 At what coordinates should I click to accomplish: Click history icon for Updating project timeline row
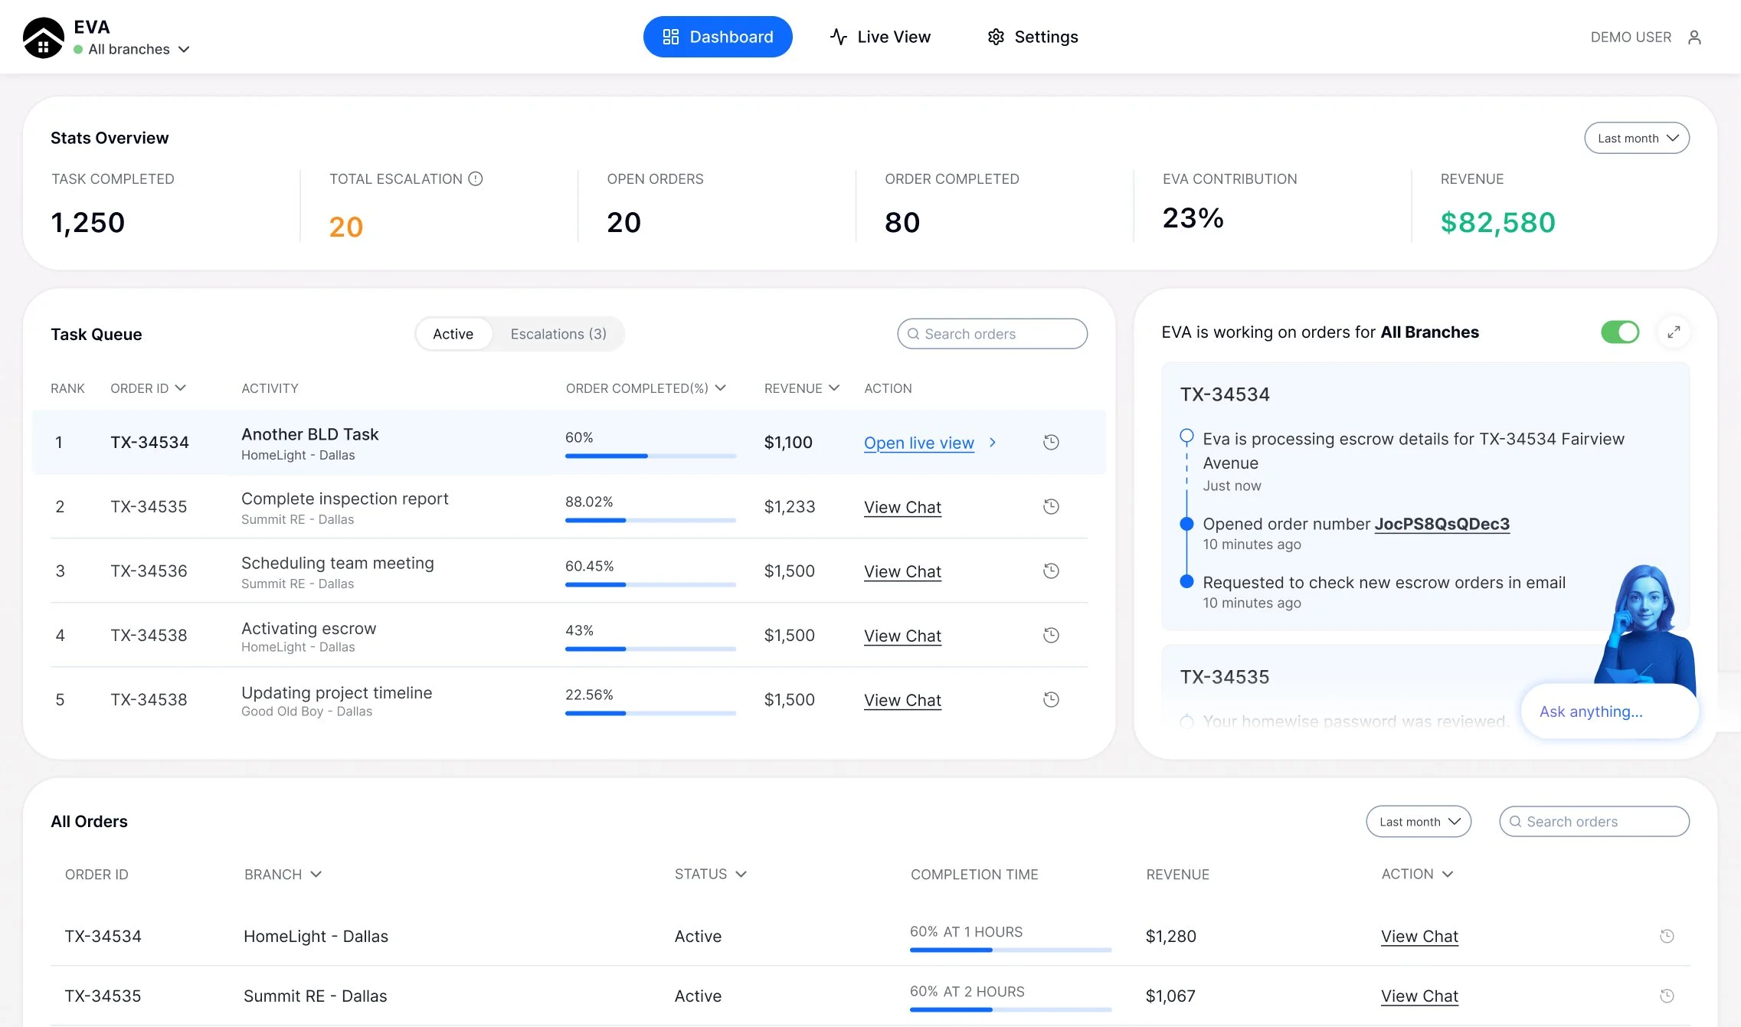(x=1051, y=699)
